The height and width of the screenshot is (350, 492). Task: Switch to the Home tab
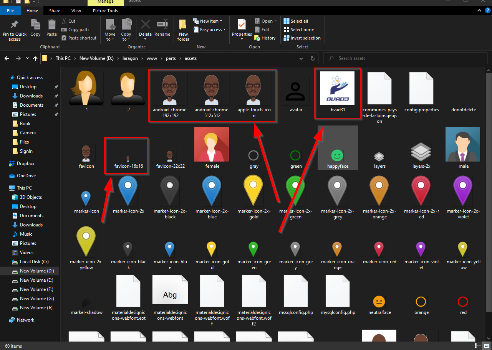(32, 11)
